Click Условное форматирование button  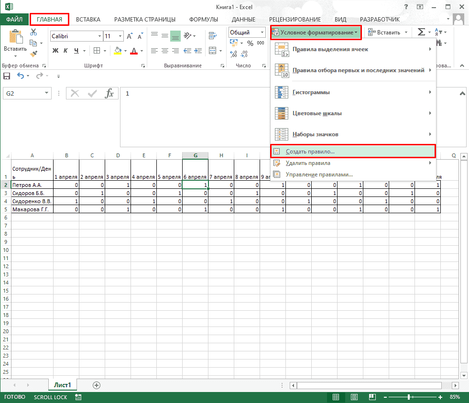(316, 33)
